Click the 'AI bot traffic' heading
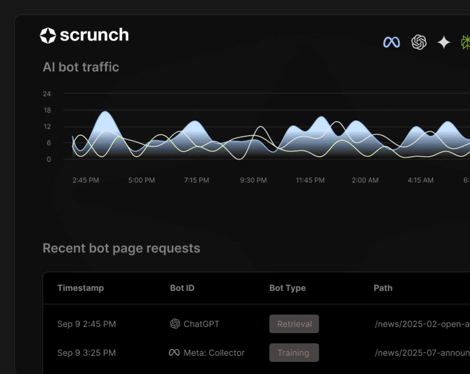The image size is (470, 374). pyautogui.click(x=81, y=67)
